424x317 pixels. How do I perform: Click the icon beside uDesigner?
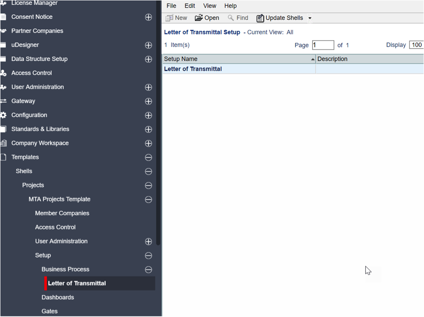pos(3,45)
